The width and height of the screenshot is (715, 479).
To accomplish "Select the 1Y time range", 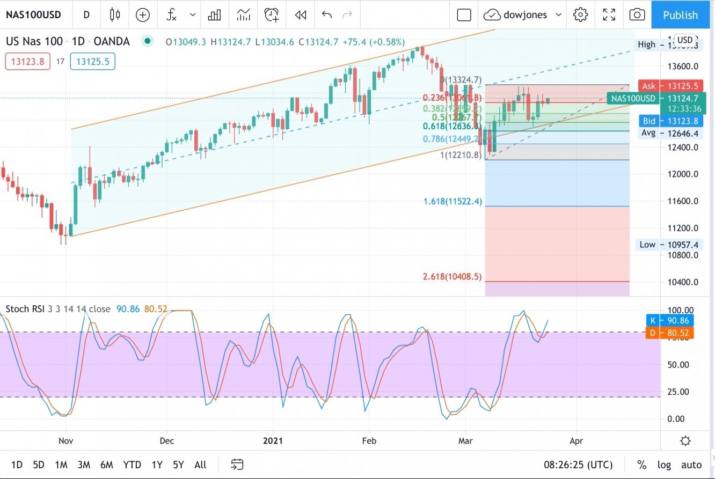I will click(157, 465).
